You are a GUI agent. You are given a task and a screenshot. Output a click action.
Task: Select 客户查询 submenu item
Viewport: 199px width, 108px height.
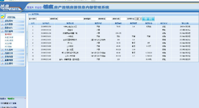8,34
